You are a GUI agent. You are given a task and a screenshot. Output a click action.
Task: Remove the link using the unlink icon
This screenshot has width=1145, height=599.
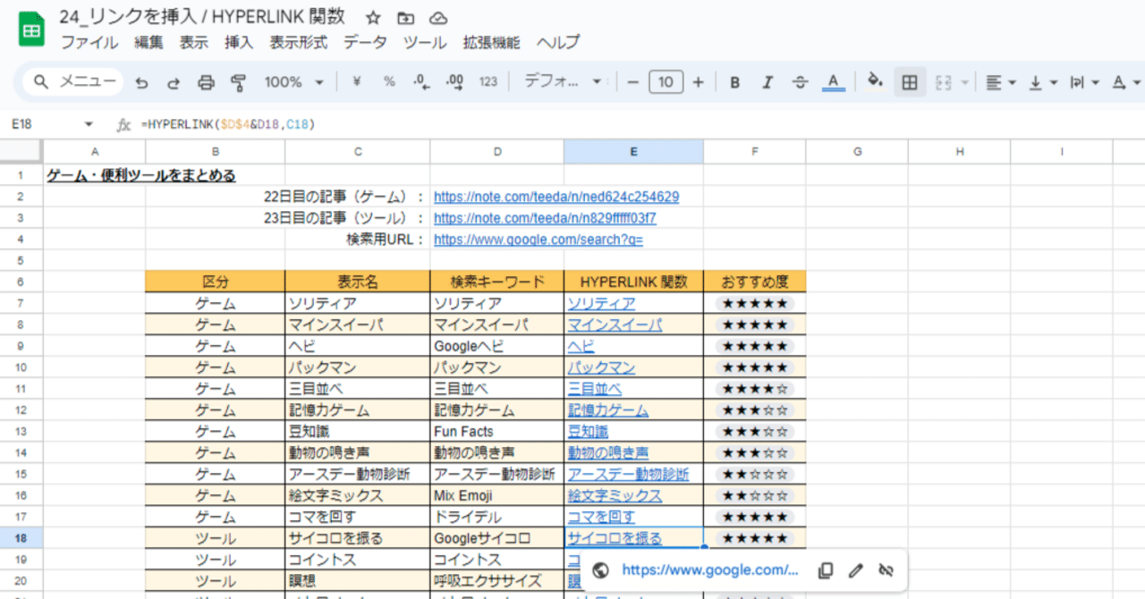(886, 569)
